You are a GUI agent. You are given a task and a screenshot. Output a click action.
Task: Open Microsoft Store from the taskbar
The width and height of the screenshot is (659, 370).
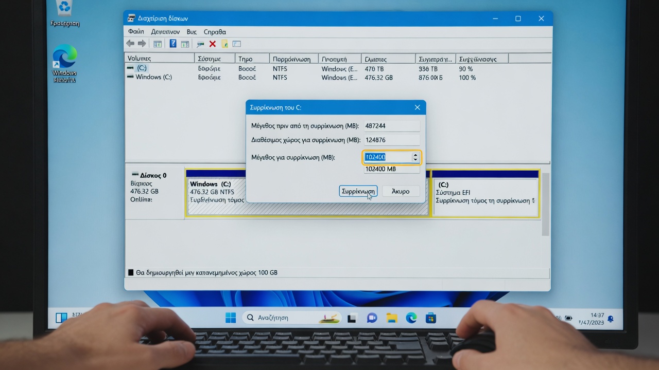click(430, 318)
